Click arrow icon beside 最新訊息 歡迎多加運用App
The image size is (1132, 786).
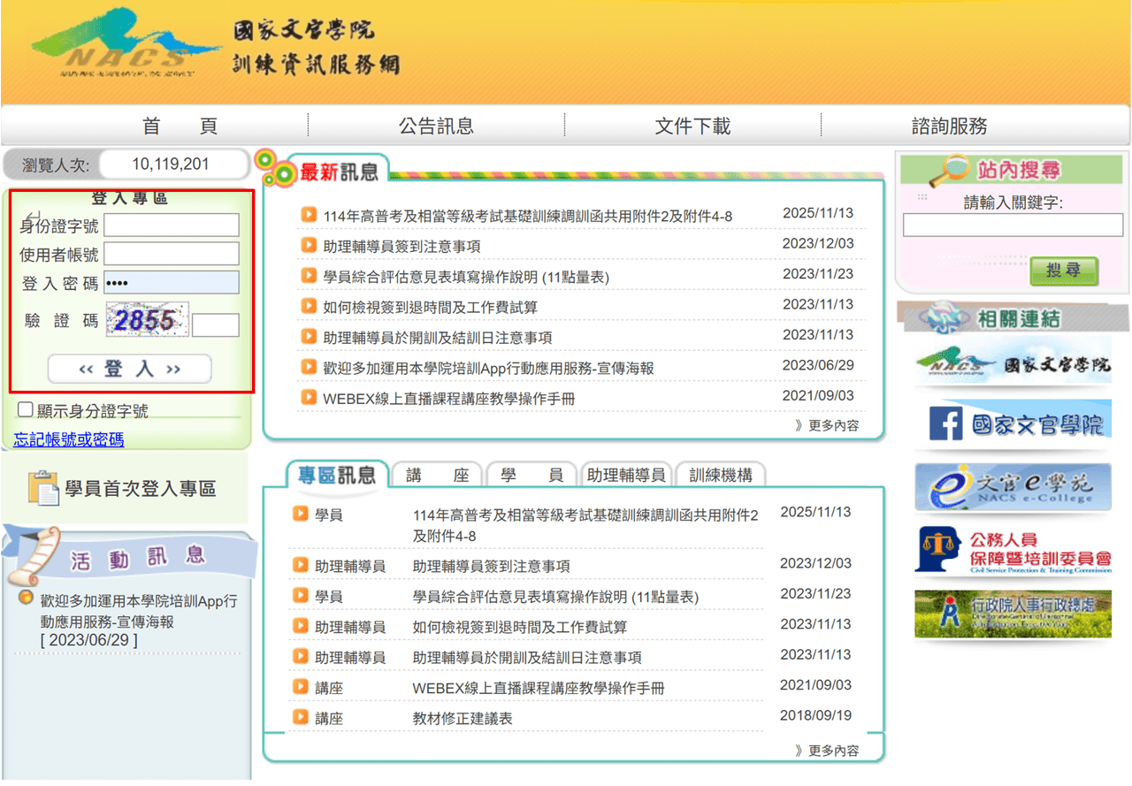pyautogui.click(x=308, y=366)
